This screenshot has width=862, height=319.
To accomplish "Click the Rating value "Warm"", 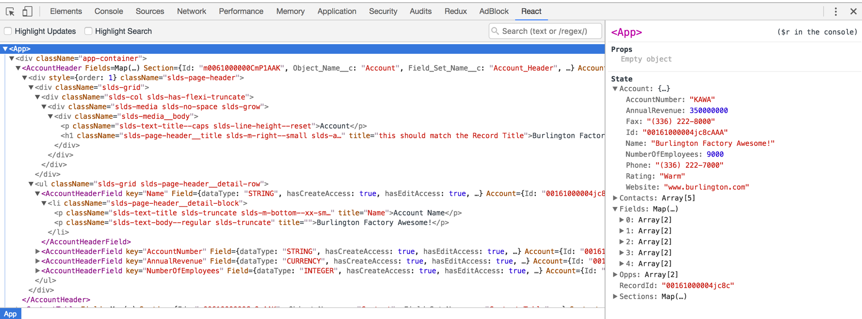I will 672,176.
